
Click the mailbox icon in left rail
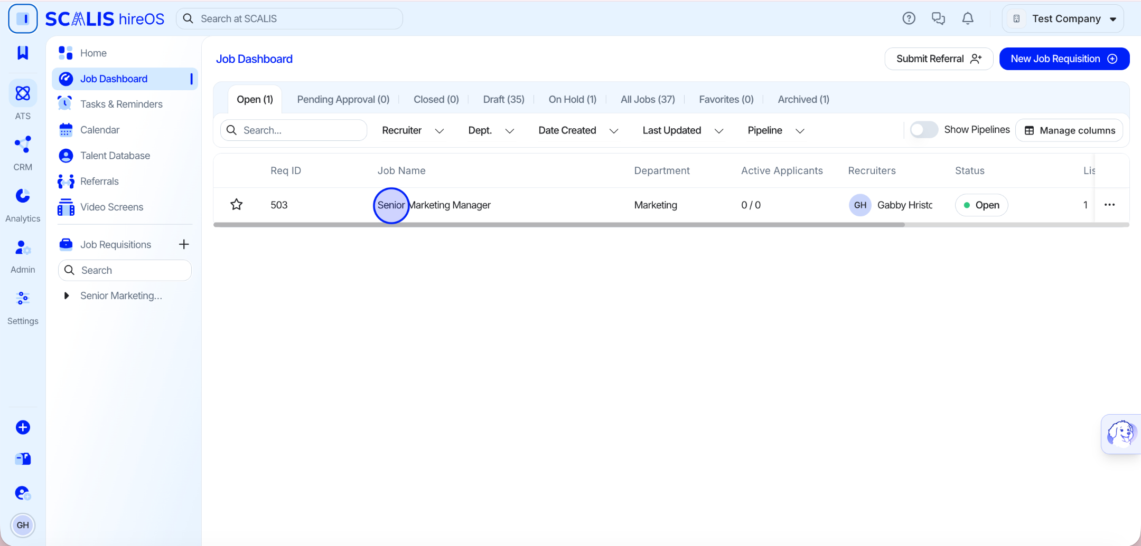(23, 459)
